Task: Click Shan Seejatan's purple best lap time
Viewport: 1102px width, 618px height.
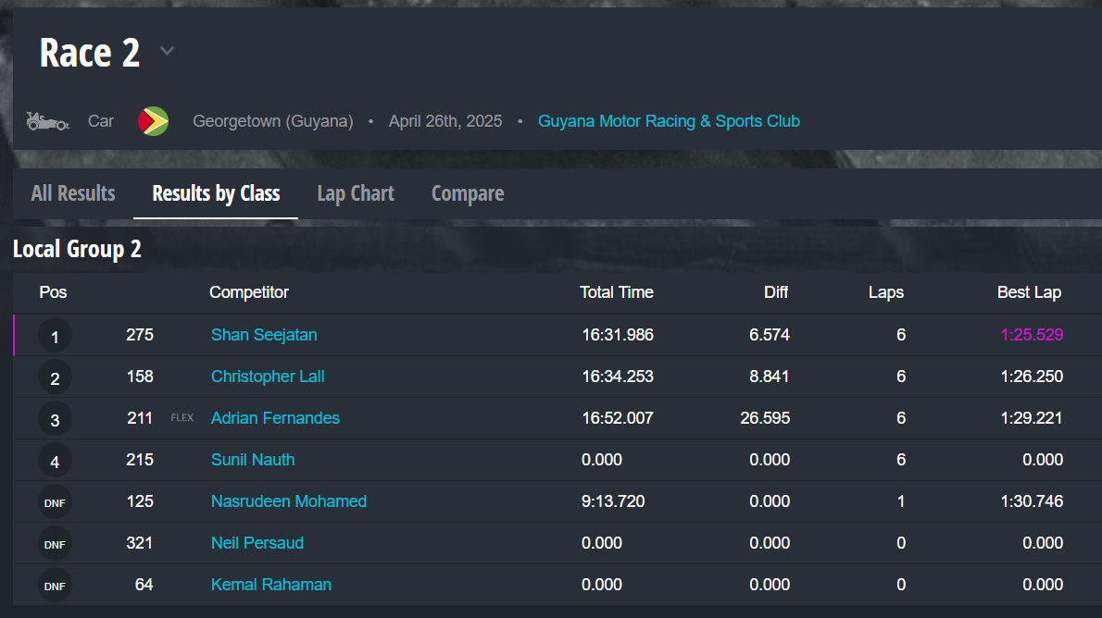Action: pyautogui.click(x=1032, y=335)
